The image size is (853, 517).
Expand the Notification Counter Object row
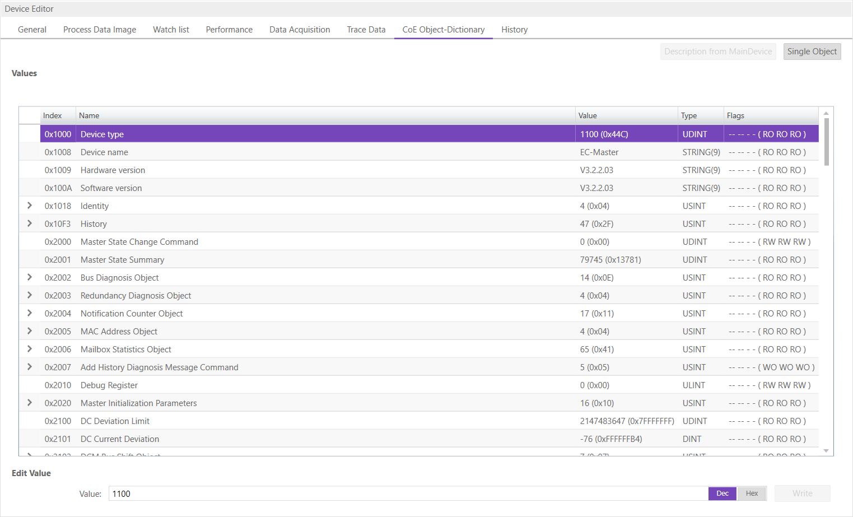tap(30, 313)
